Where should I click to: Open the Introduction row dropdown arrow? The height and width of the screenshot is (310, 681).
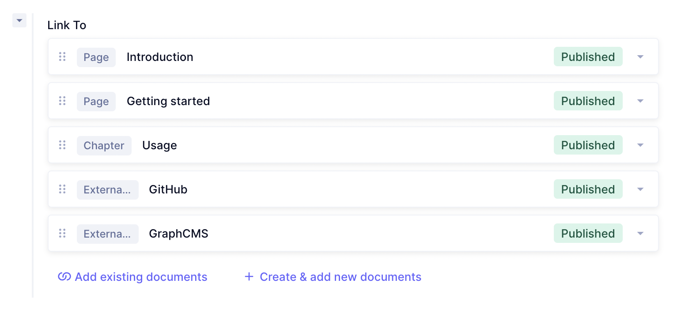tap(640, 57)
